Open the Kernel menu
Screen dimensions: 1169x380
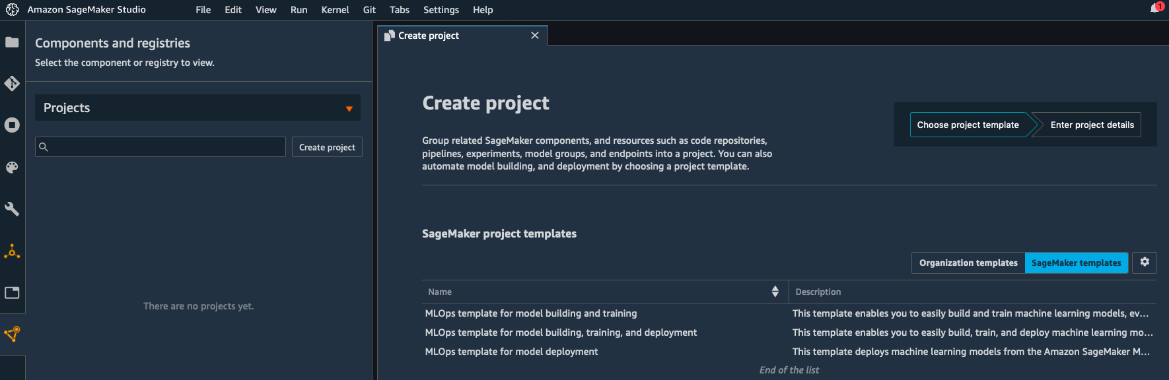(335, 10)
